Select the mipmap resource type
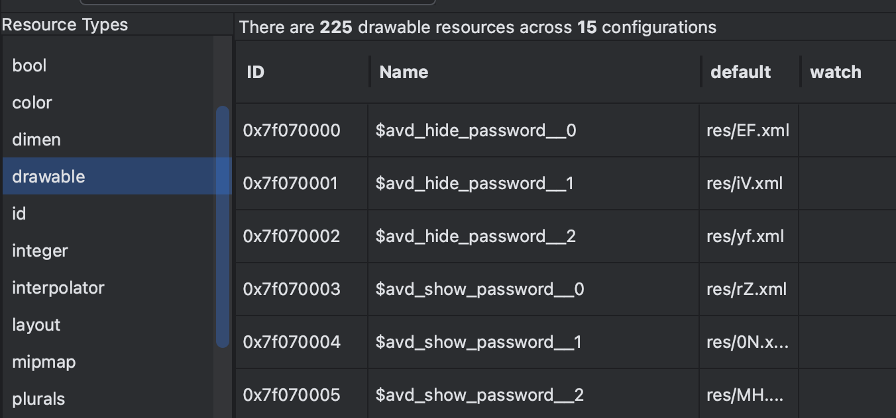Image resolution: width=896 pixels, height=418 pixels. click(x=43, y=362)
